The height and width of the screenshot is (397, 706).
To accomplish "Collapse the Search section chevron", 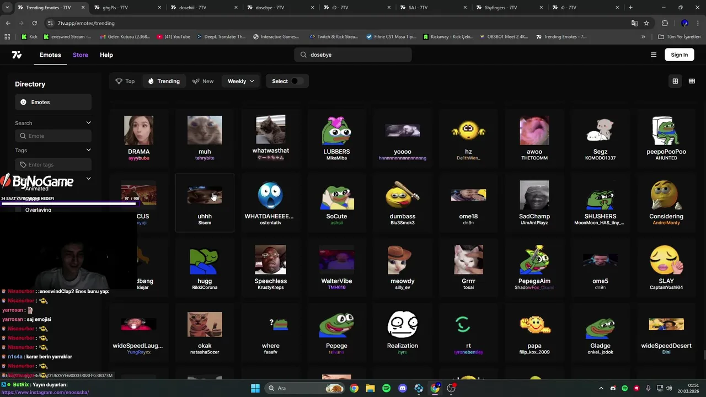I will (88, 123).
